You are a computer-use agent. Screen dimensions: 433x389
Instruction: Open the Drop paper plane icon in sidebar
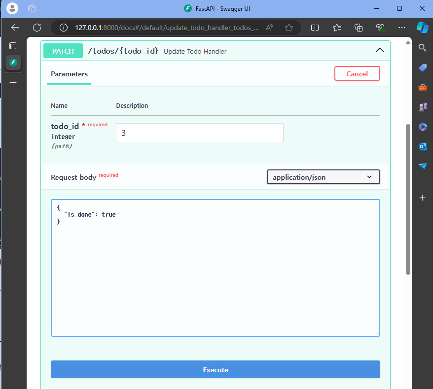pos(423,165)
